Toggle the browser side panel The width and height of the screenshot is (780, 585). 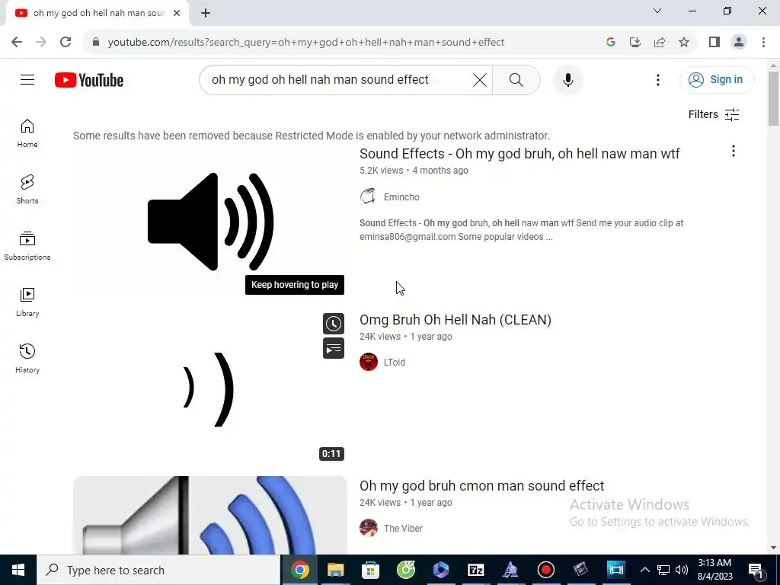tap(714, 43)
